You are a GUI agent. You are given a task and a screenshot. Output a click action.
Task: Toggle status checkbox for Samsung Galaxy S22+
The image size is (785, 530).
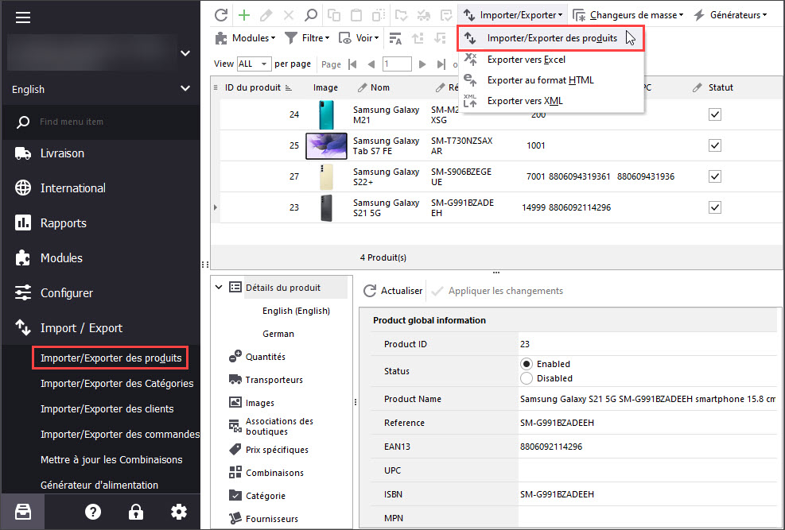(715, 176)
